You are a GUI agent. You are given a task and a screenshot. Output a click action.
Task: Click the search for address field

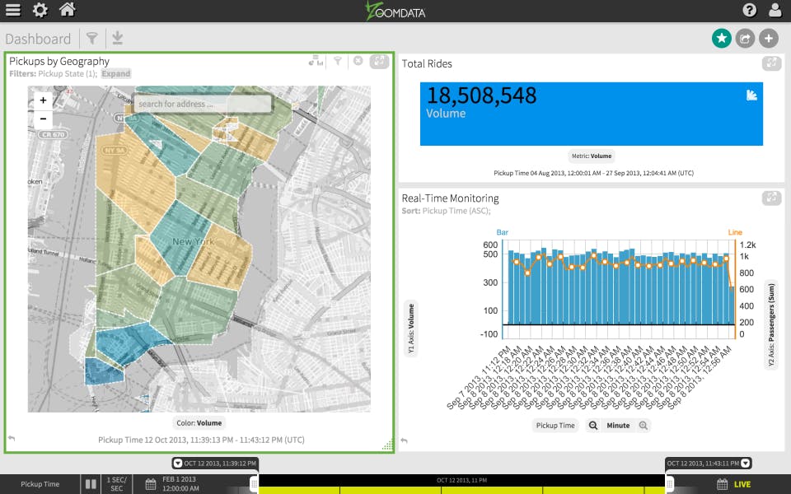pos(202,104)
